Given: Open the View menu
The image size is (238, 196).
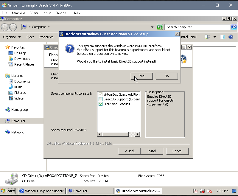Looking at the screenshot, I should [x=34, y=13].
